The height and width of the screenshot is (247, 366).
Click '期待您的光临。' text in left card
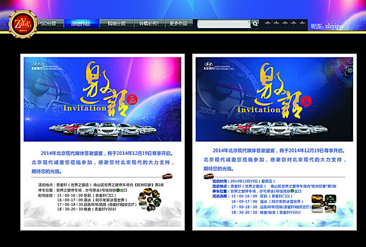pos(47,171)
